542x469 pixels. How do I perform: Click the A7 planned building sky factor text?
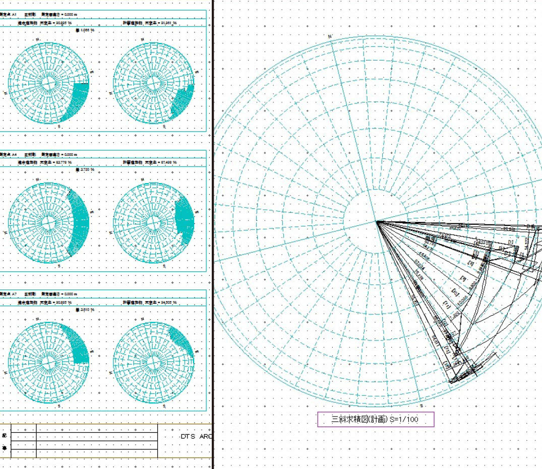[x=150, y=303]
